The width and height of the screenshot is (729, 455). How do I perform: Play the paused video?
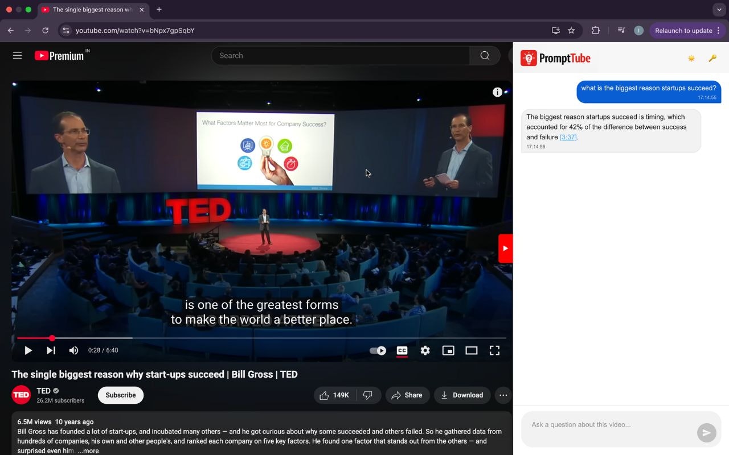pos(28,350)
